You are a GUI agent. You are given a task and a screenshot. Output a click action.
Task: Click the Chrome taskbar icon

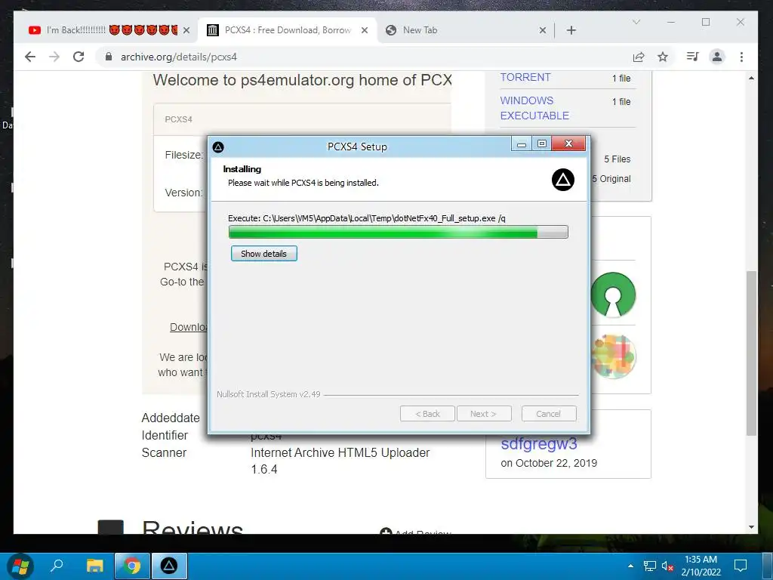[x=131, y=566]
